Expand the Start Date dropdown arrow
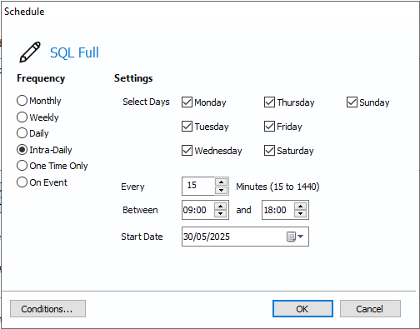This screenshot has width=420, height=329. [301, 237]
